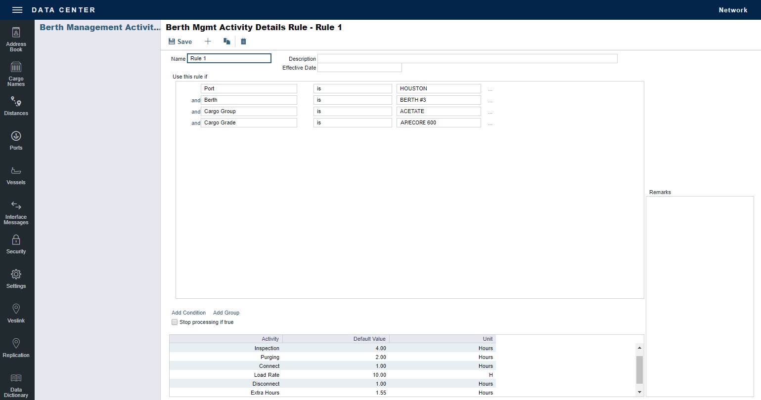Image resolution: width=761 pixels, height=400 pixels.
Task: Duplicate Rule 1 using the copy icon
Action: pos(226,41)
